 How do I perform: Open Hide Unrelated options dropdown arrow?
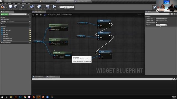[x=28, y=7]
